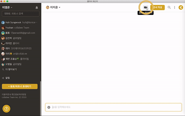The image size is (185, 116).
Task: Click 더 찾아보기 to find more
Action: (x=11, y=69)
